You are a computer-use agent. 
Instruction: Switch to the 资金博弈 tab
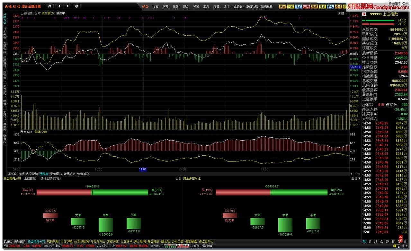[x=83, y=174]
